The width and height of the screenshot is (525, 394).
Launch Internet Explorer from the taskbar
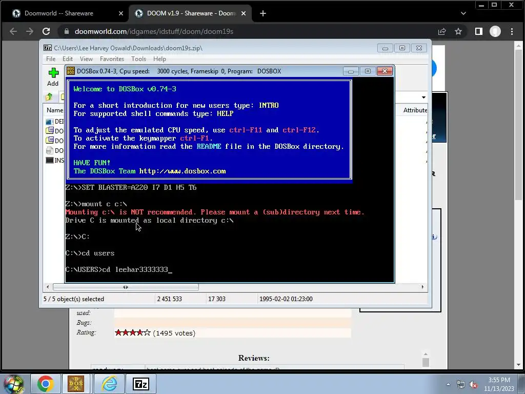110,384
